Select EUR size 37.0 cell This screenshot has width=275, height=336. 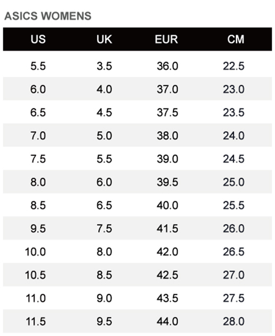click(x=167, y=89)
